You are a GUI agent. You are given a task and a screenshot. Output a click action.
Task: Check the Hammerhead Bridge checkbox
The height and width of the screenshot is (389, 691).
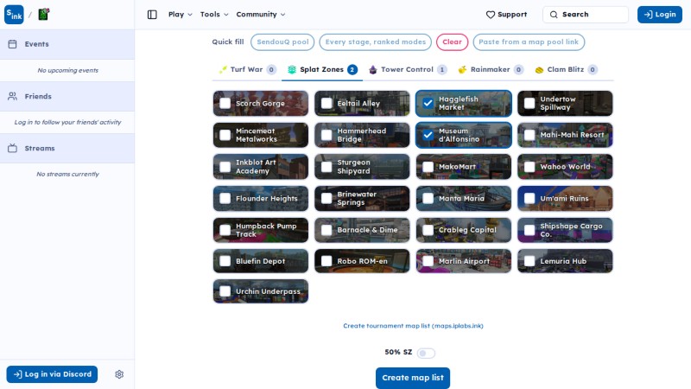[x=326, y=135]
